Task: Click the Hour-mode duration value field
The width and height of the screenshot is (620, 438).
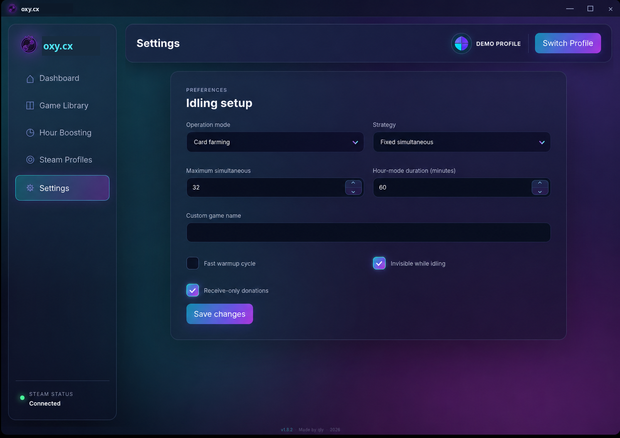Action: (x=462, y=187)
